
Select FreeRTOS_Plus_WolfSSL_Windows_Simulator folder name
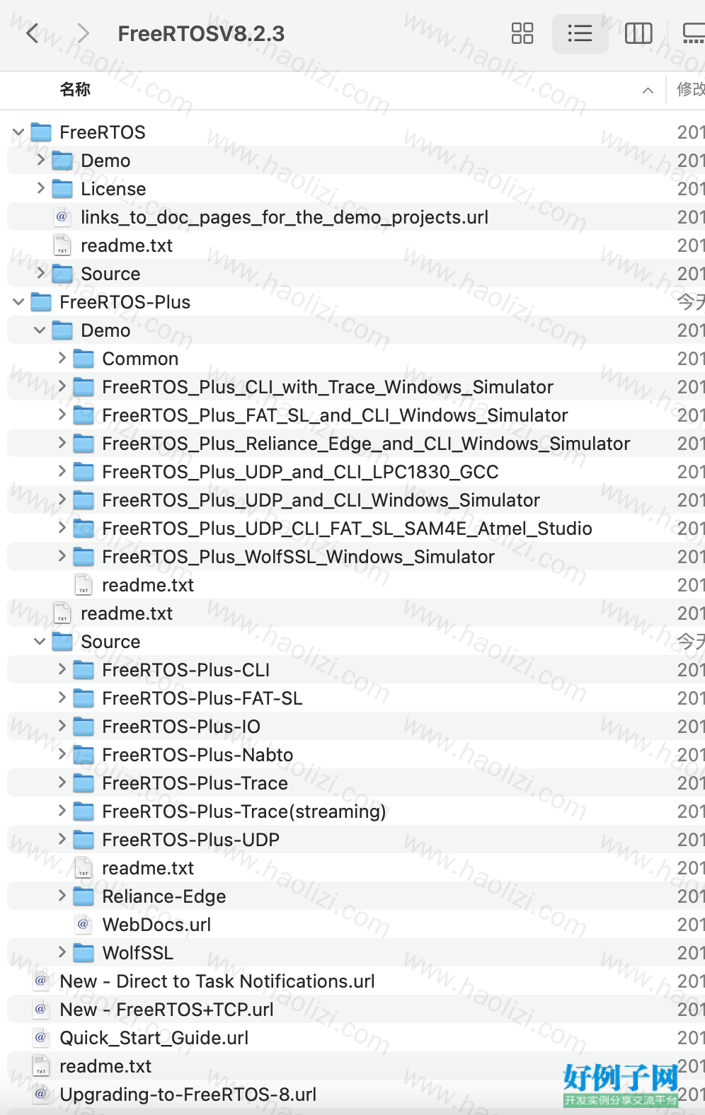(298, 557)
